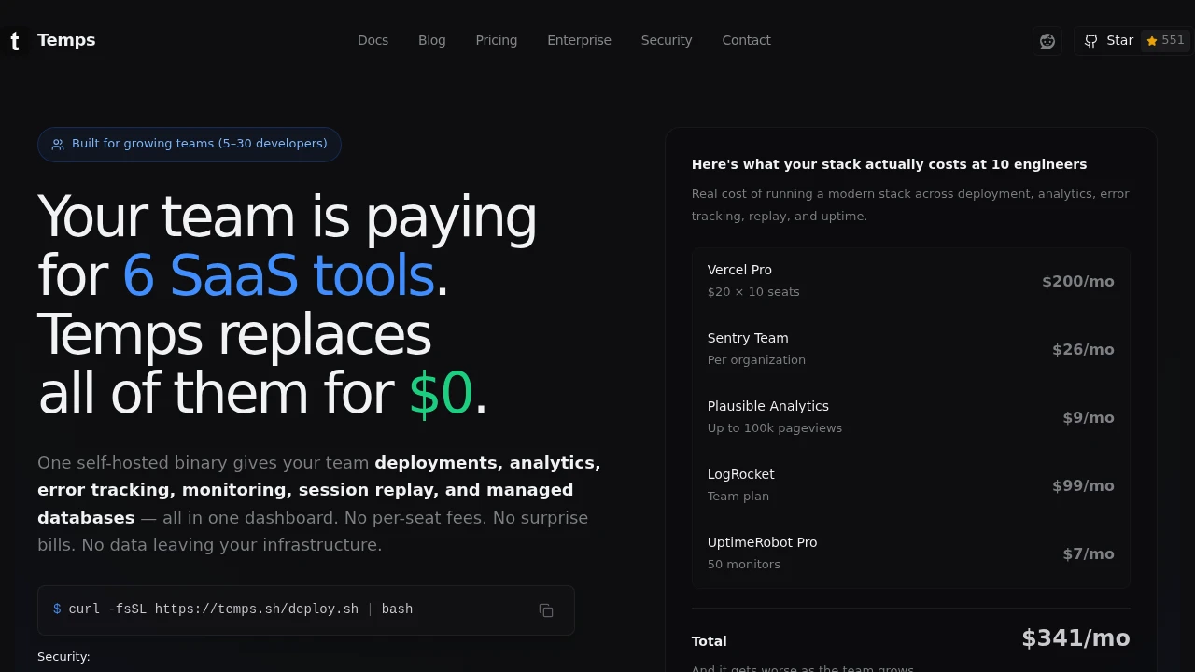Click the 'Team plan' subtext
Screen dimensions: 1195x672
738,497
